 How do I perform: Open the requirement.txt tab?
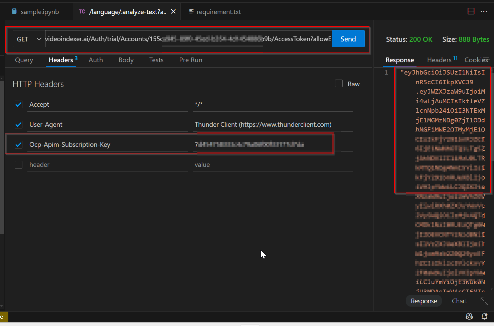[x=218, y=12]
